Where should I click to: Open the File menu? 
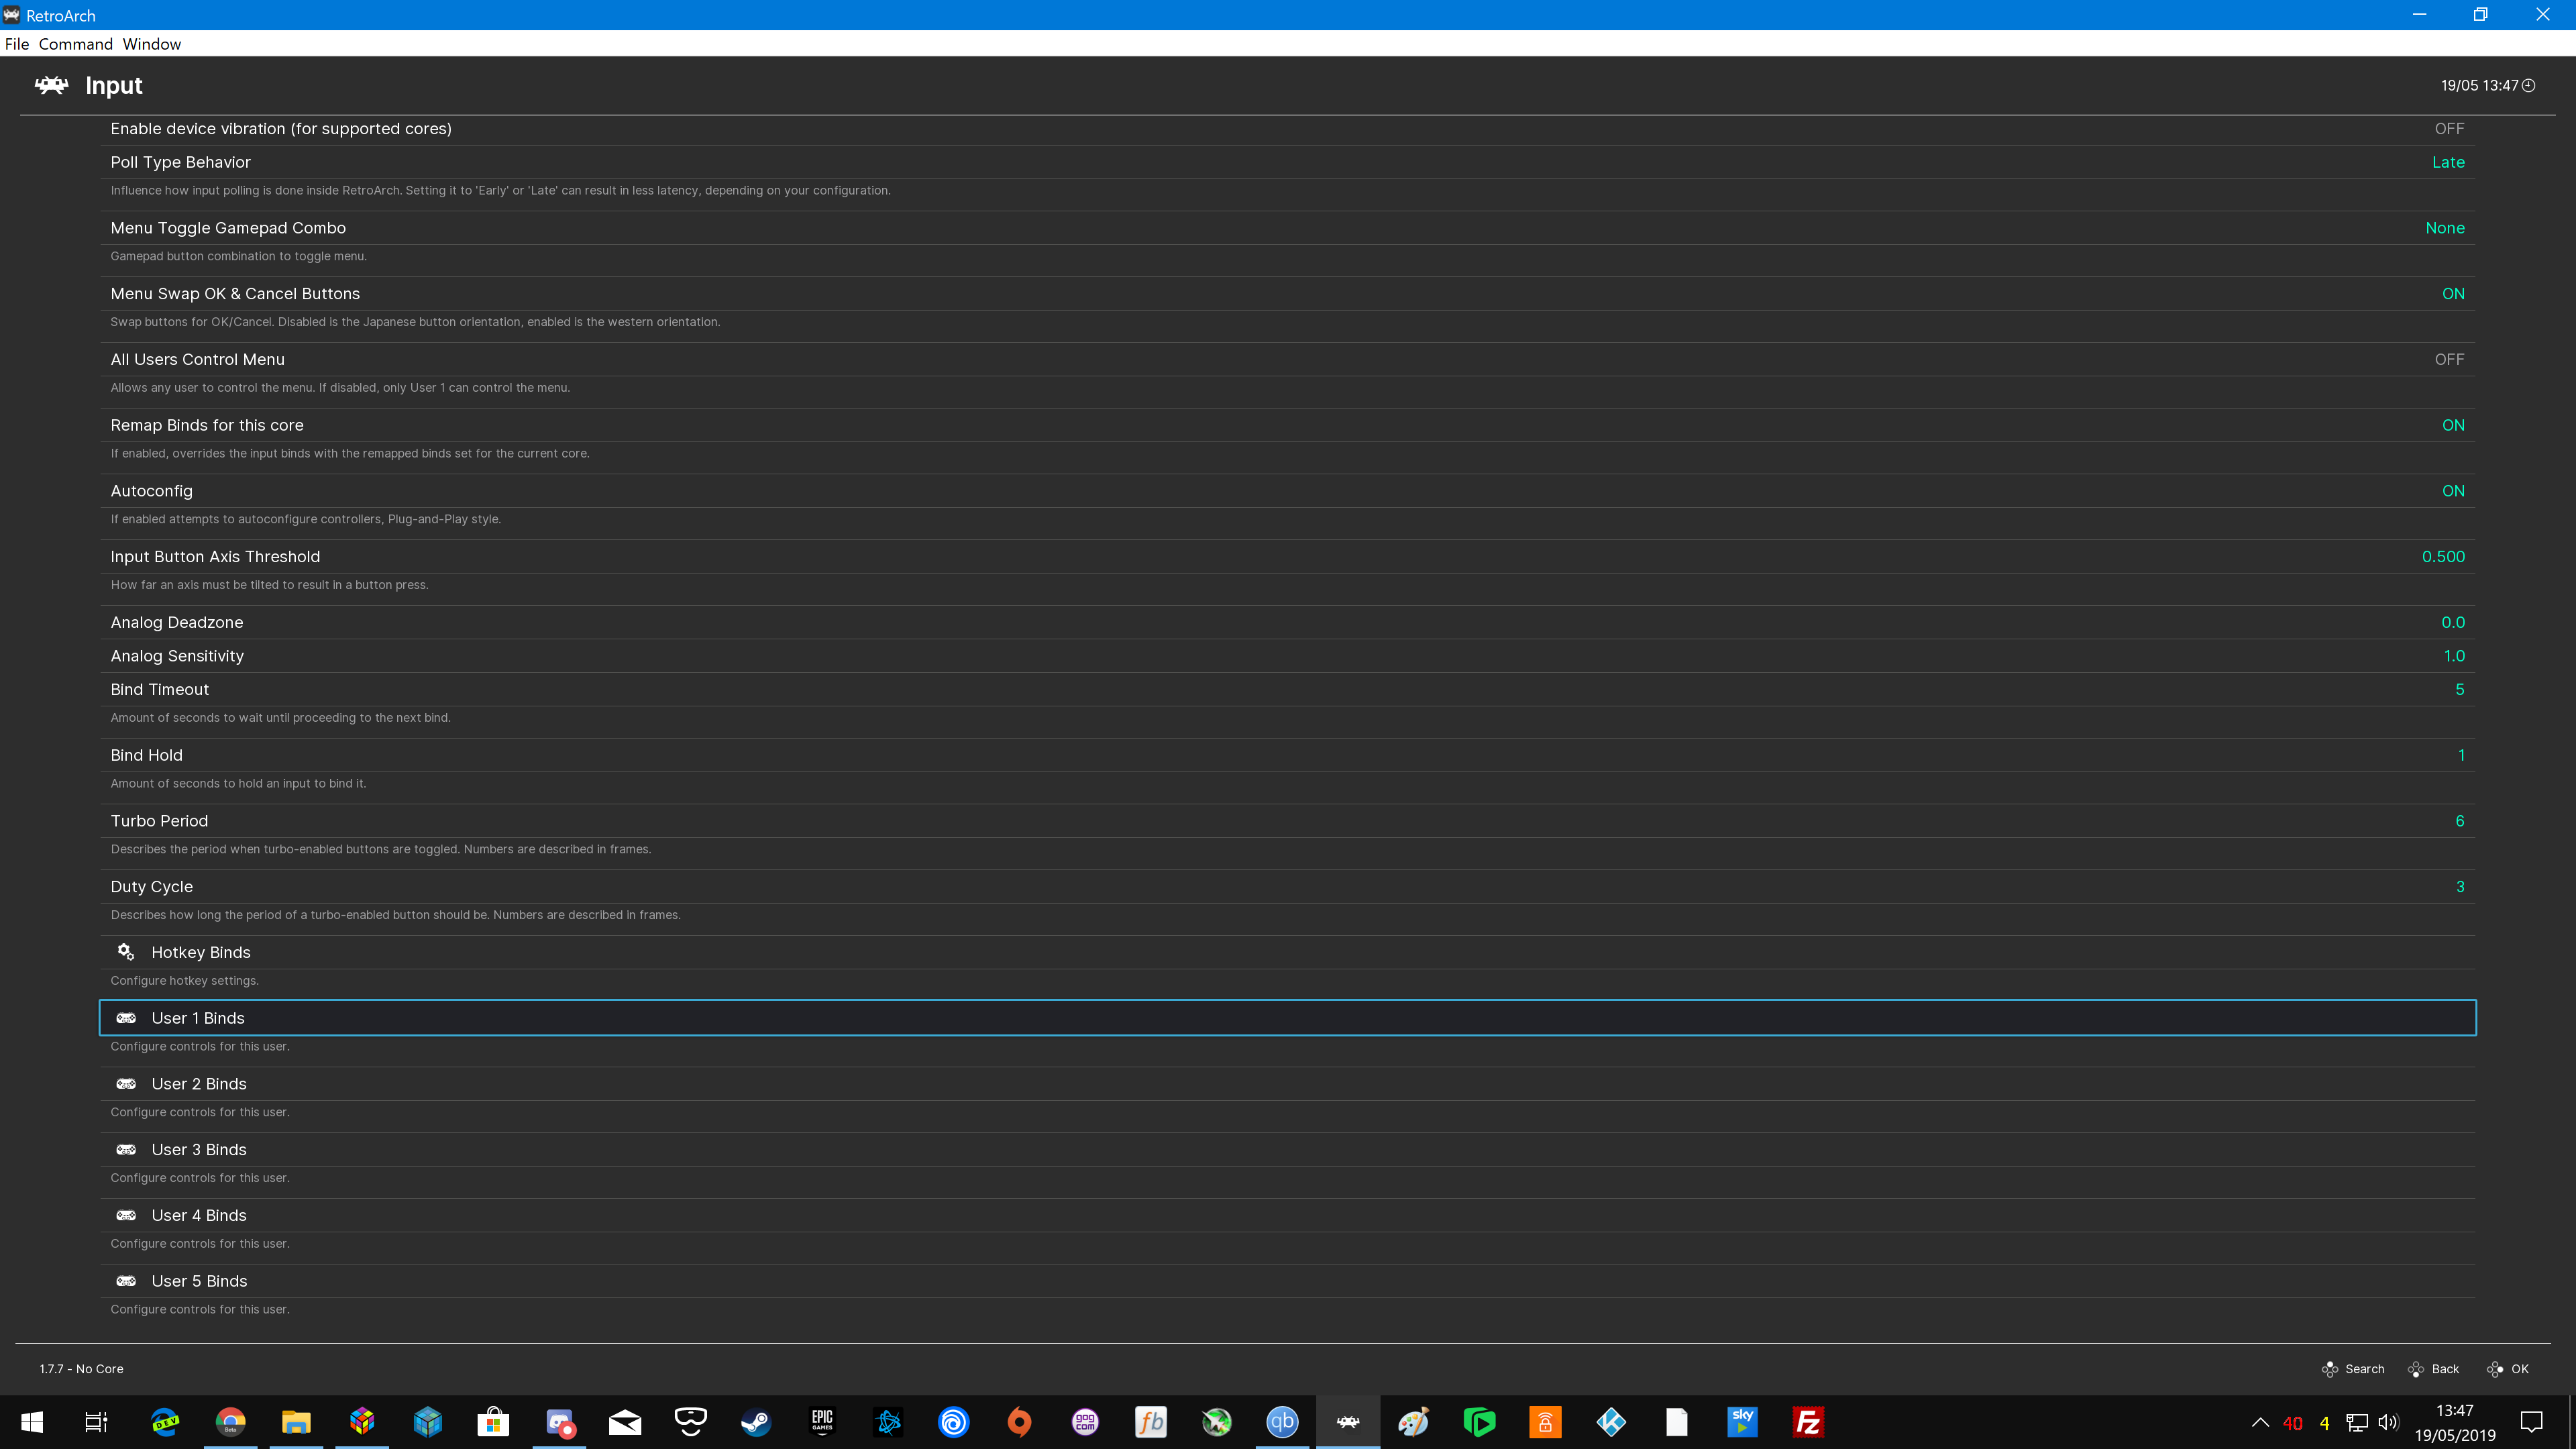(x=17, y=44)
